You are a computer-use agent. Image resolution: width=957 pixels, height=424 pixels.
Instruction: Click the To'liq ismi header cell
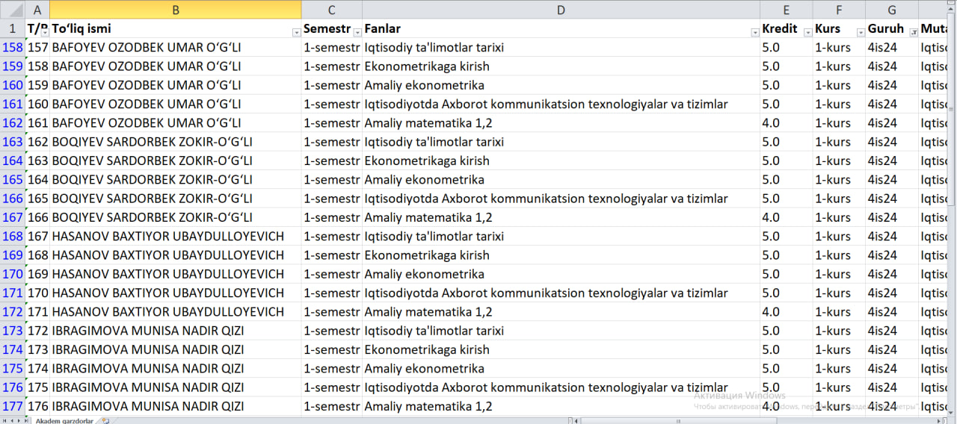pos(176,28)
